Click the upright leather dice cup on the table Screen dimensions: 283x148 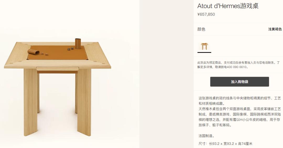(78, 43)
